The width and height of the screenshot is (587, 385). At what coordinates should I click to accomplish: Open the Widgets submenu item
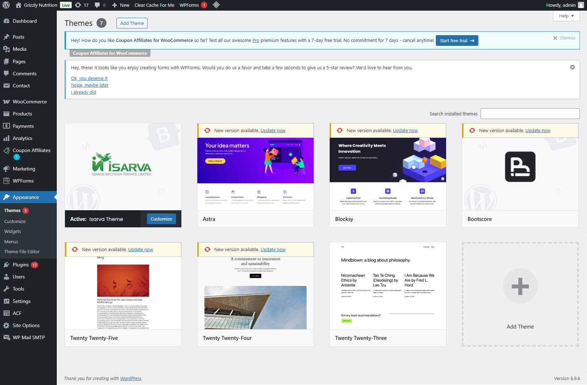(x=13, y=231)
